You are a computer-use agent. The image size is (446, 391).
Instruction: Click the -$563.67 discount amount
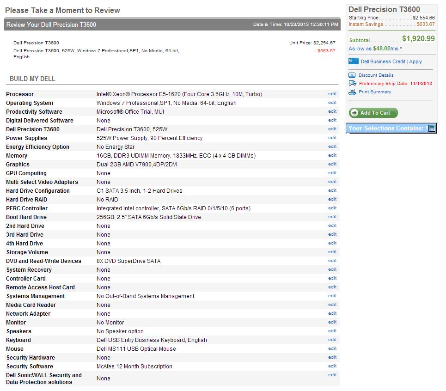pos(325,51)
